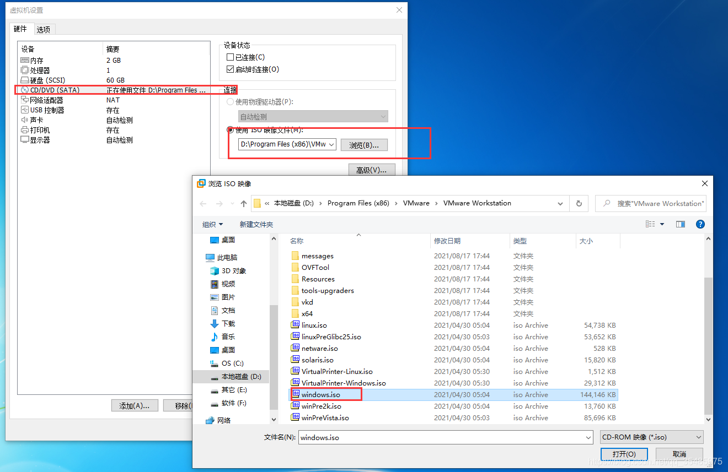Change the file view layout icon
728x472 pixels.
(x=651, y=224)
